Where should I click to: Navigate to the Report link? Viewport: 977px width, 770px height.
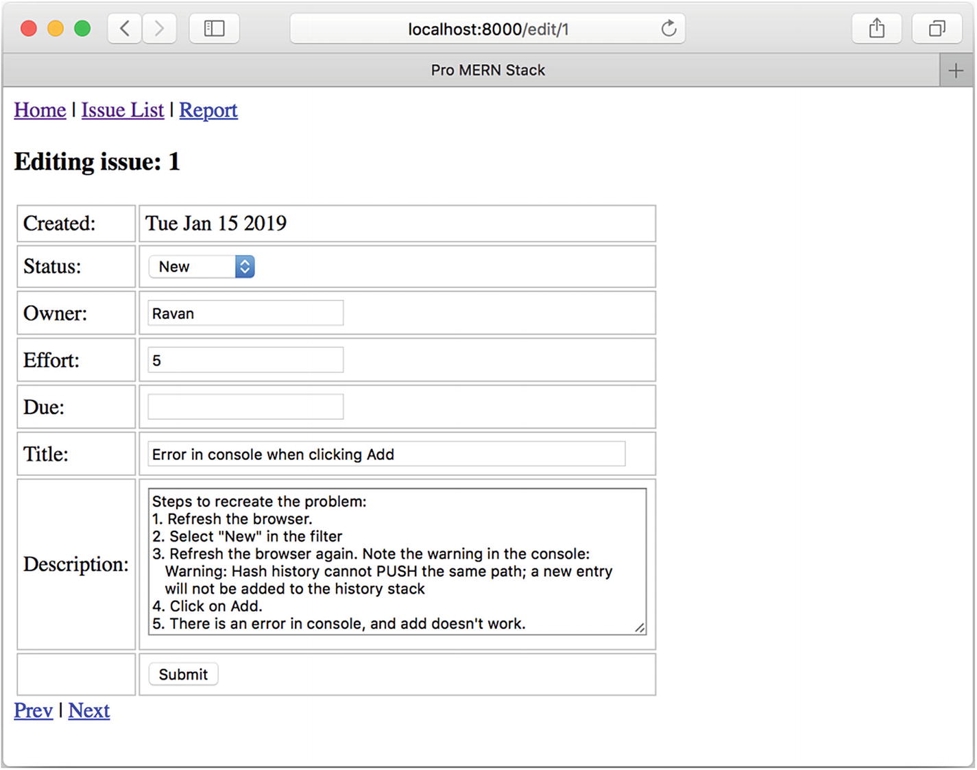[208, 110]
